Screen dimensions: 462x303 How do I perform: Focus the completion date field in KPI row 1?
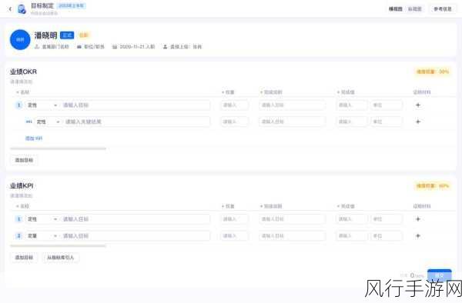293,219
